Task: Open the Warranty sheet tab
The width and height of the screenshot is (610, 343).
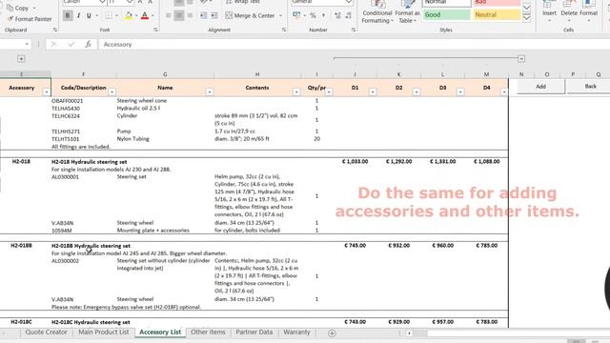Action: tap(296, 333)
